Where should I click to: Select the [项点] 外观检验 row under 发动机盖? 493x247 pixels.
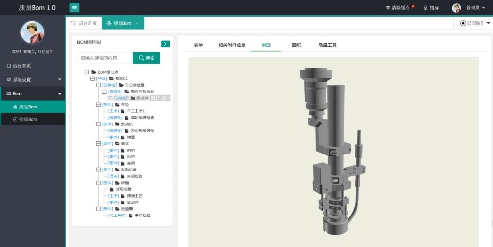pyautogui.click(x=125, y=176)
